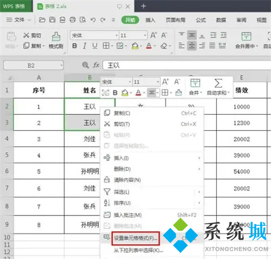Select top align in the ribbon

pos(182,34)
